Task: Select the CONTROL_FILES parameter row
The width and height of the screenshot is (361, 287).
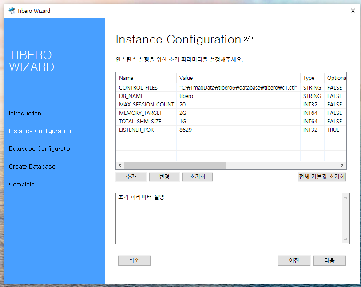Action: point(231,88)
